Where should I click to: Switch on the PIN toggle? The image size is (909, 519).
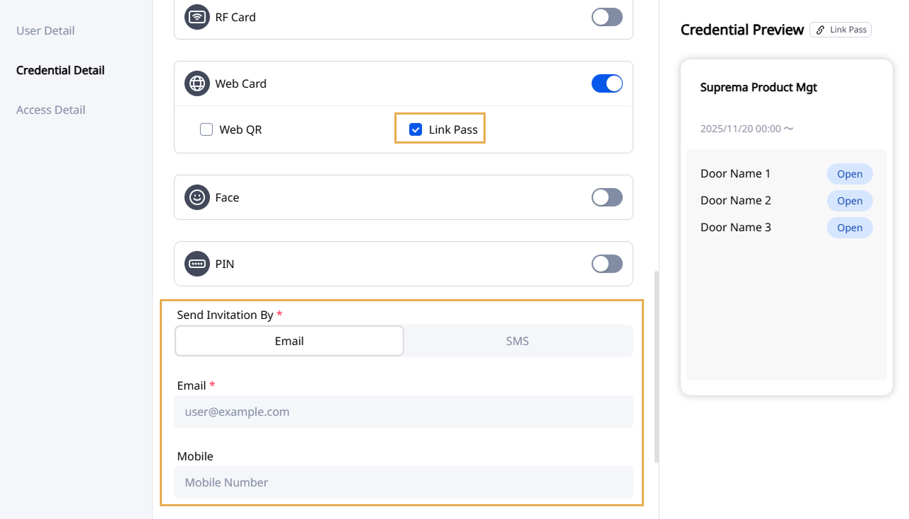point(606,264)
